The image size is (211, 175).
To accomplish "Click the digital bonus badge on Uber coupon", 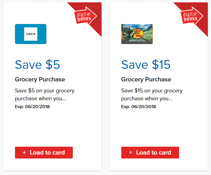I will coord(85,16).
